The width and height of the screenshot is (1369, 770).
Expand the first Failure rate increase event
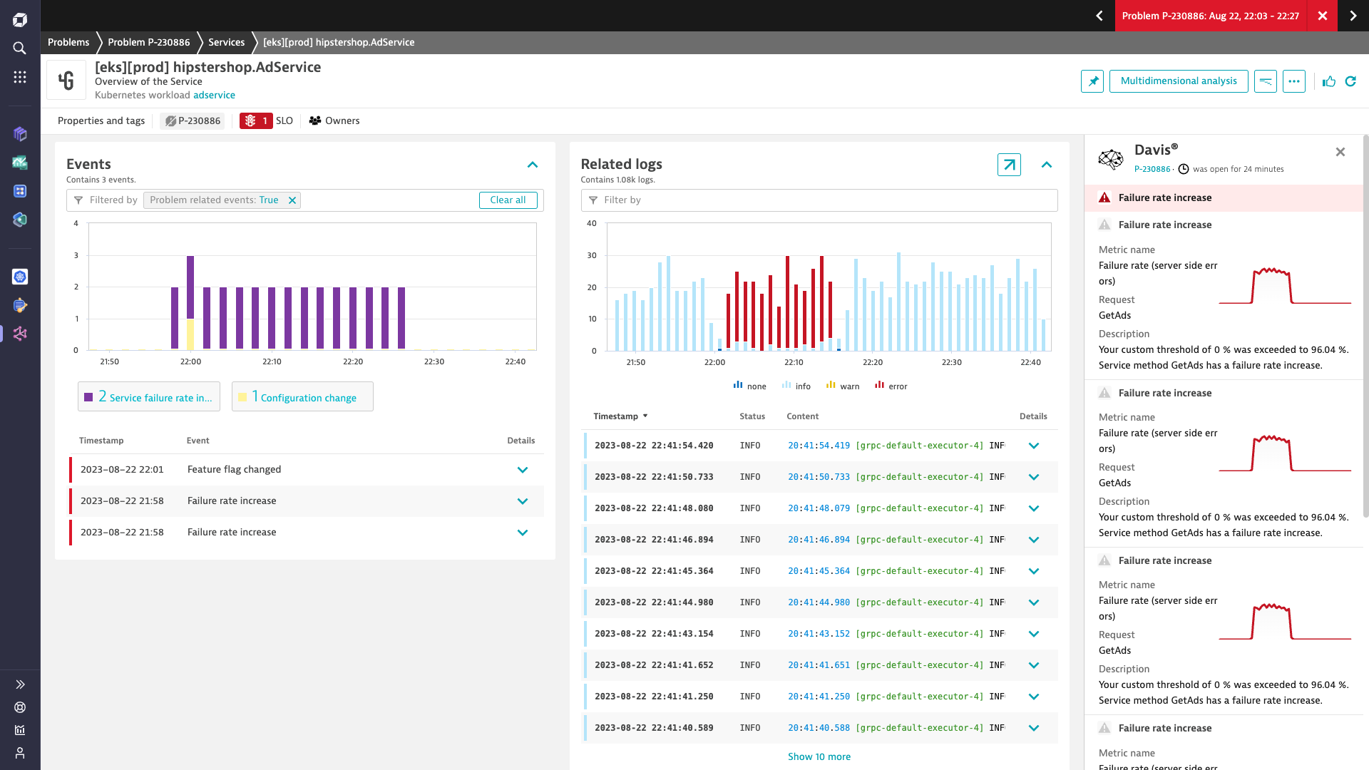pyautogui.click(x=524, y=500)
